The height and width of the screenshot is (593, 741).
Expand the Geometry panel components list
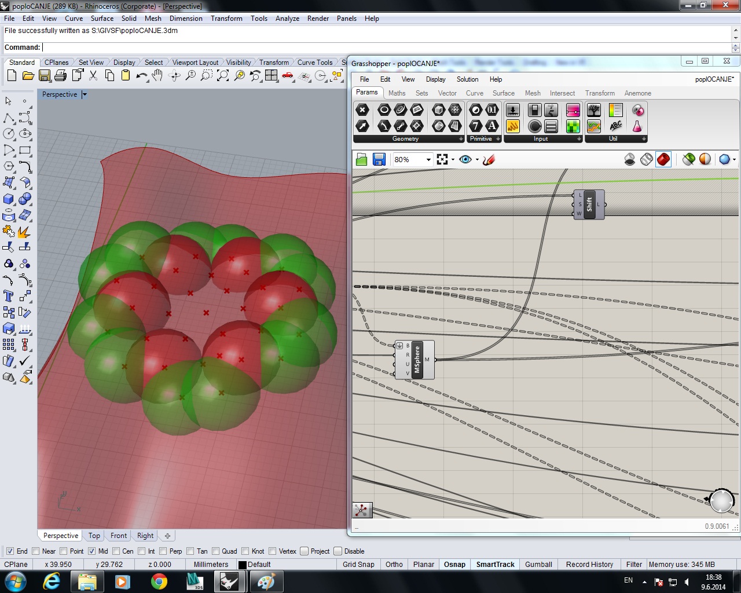pyautogui.click(x=461, y=139)
